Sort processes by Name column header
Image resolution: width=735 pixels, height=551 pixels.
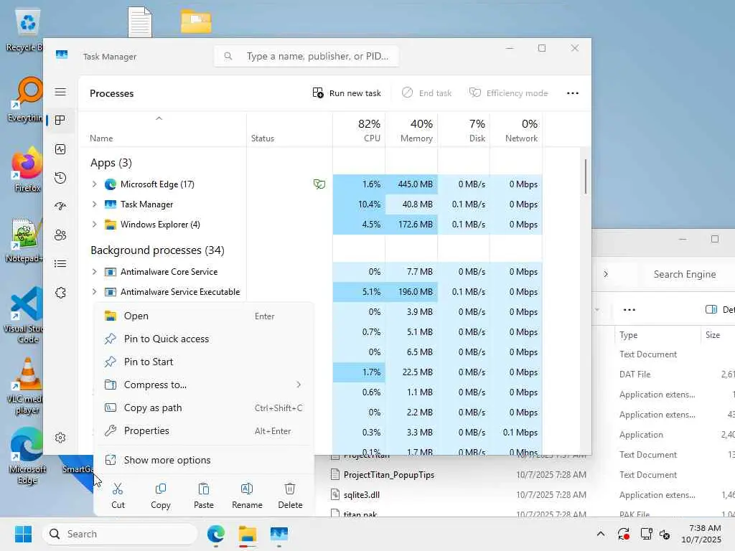tap(163, 130)
